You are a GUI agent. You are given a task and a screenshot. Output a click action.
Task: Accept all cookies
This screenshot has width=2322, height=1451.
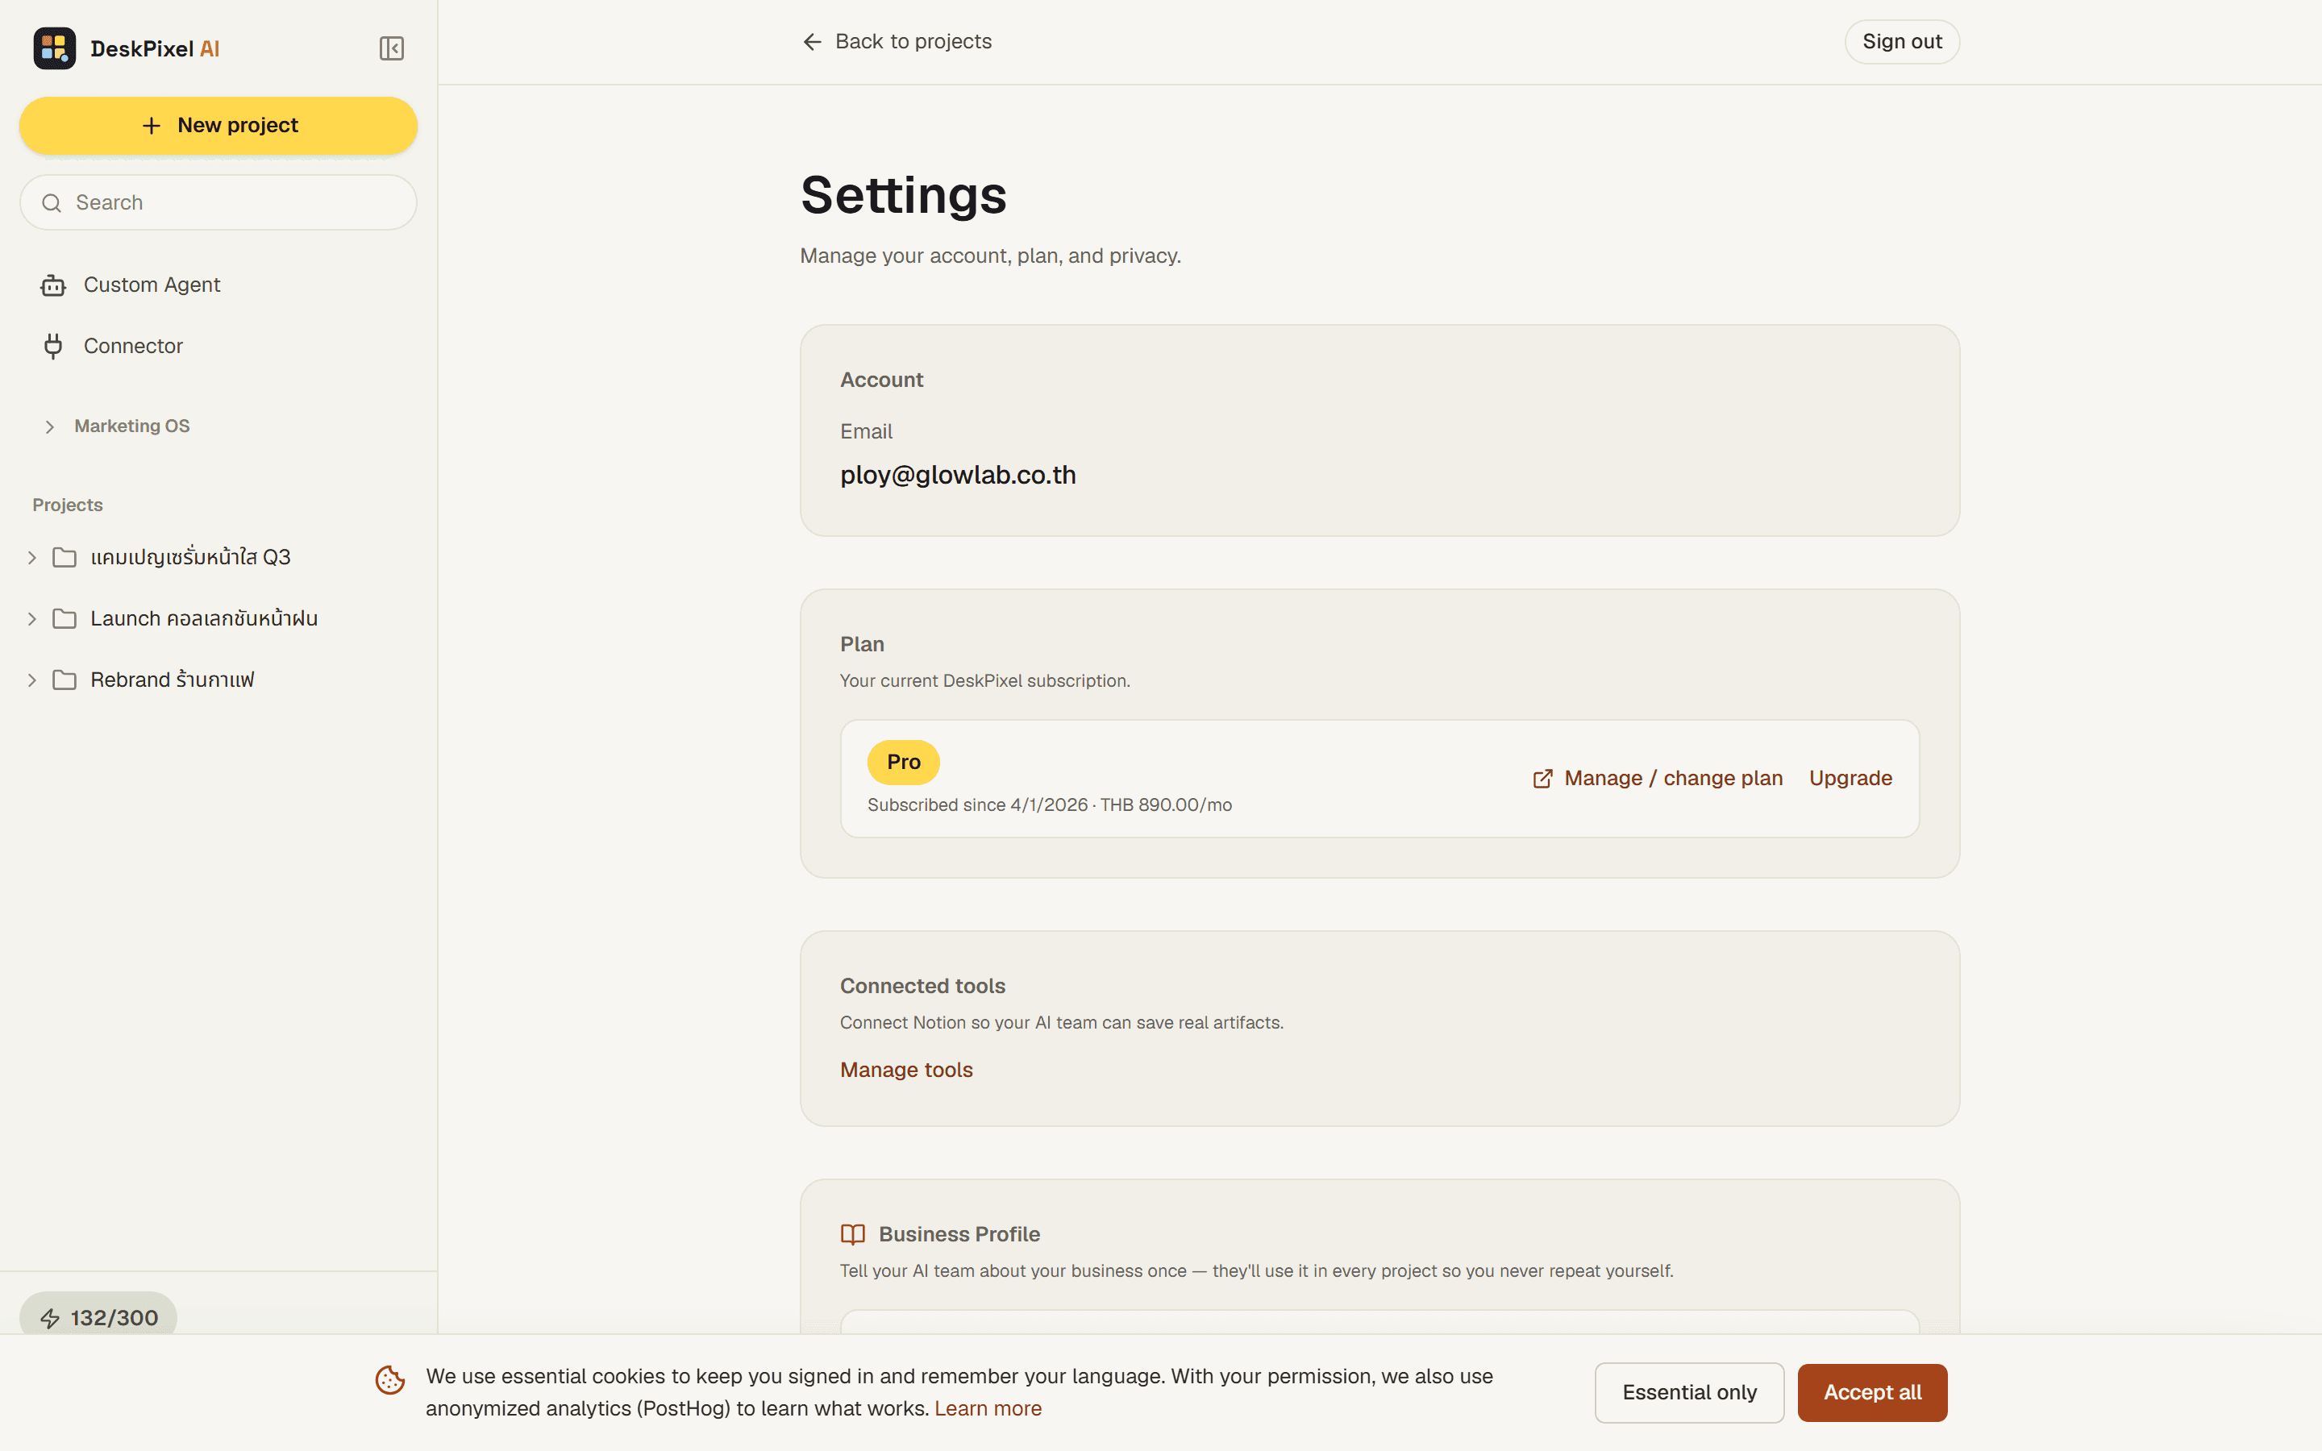click(1872, 1392)
